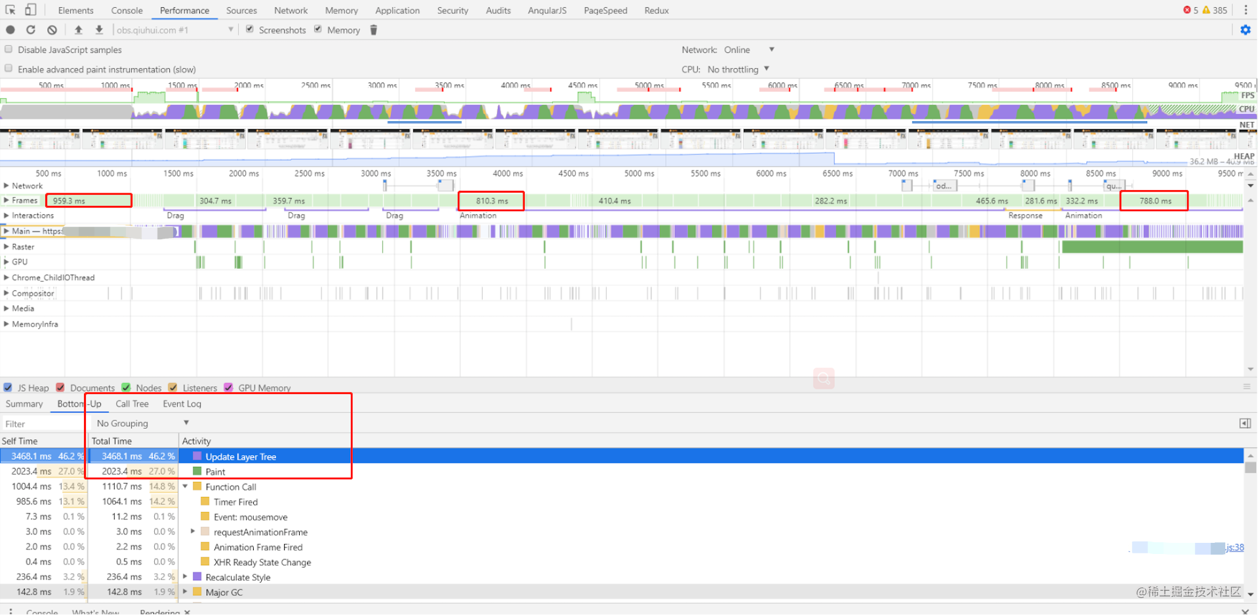Save the profile with the download arrow
The image size is (1258, 615).
pyautogui.click(x=99, y=30)
